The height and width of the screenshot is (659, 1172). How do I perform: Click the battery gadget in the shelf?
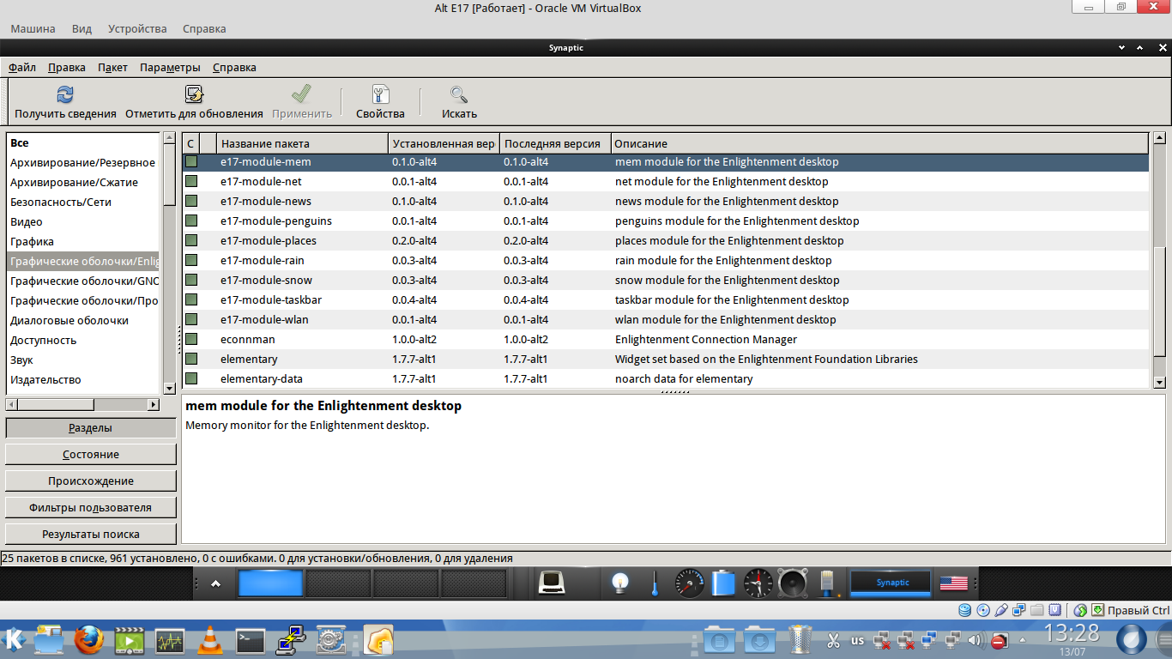[x=724, y=583]
